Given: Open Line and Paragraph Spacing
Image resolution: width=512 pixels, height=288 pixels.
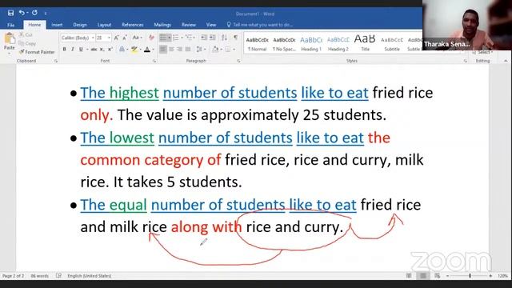Looking at the screenshot, I should 199,50.
